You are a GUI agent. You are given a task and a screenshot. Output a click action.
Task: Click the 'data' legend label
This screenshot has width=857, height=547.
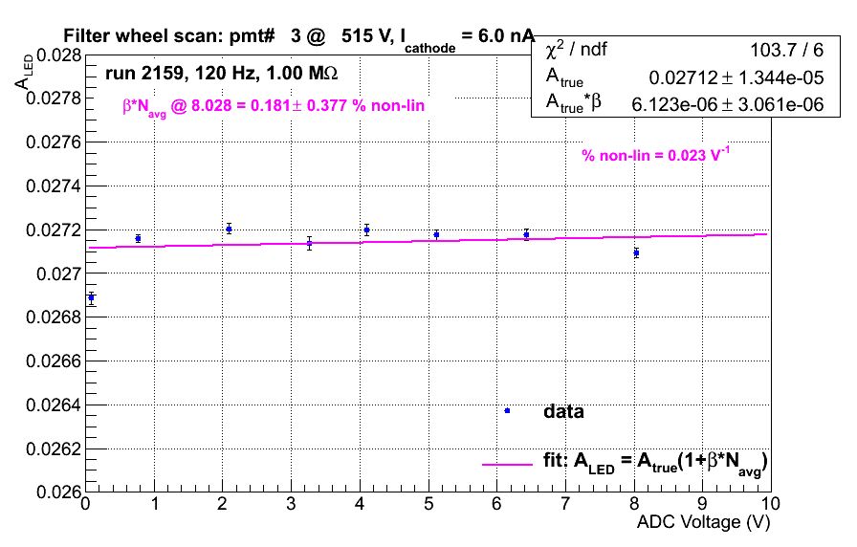coord(563,411)
